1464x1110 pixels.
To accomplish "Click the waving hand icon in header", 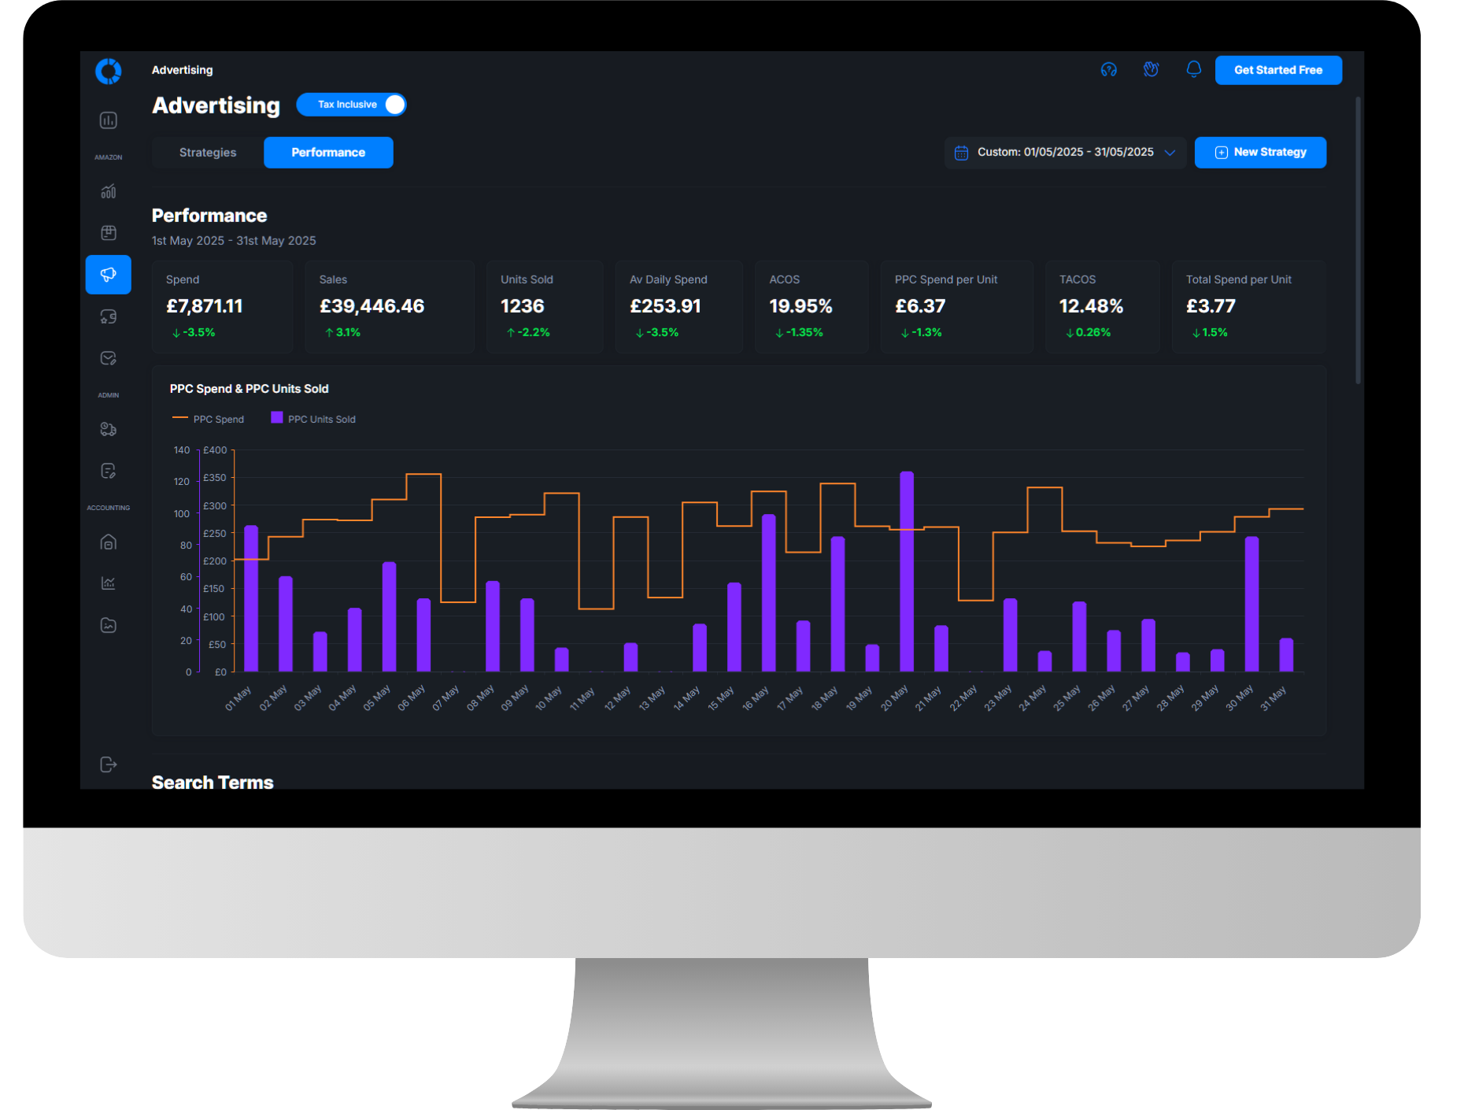I will point(1151,70).
